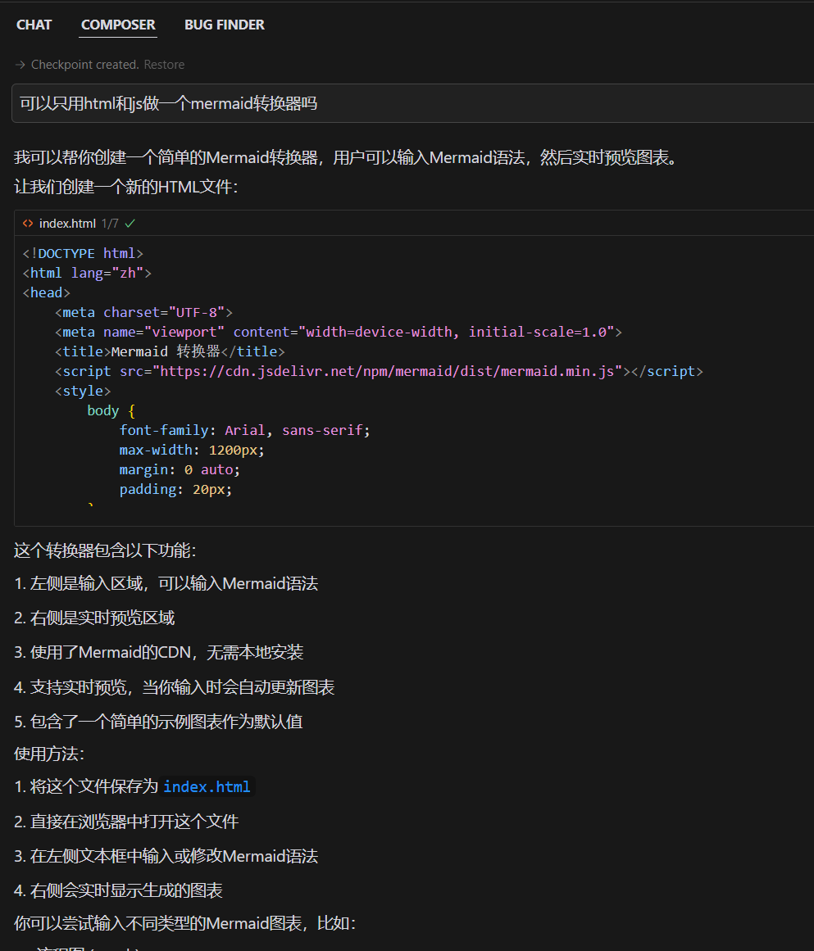
Task: Click the html lang="zh" line in the code
Action: (x=87, y=273)
